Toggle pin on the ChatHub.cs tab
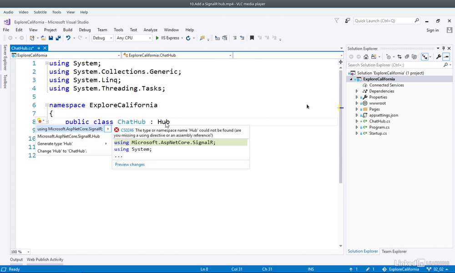The width and height of the screenshot is (455, 273). tap(39, 48)
